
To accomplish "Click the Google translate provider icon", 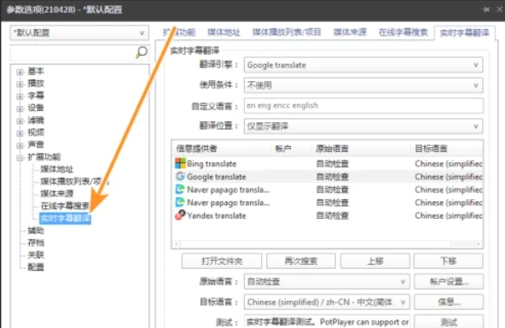I will pyautogui.click(x=180, y=177).
